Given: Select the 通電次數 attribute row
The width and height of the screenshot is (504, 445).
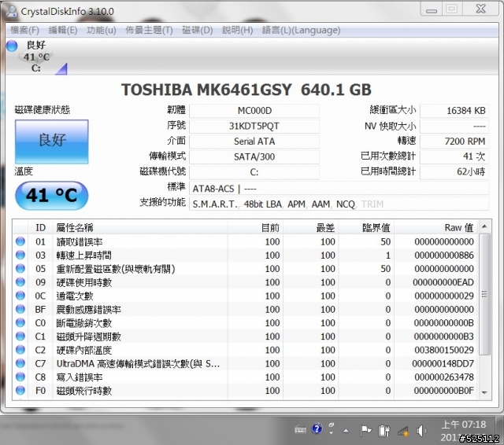Looking at the screenshot, I should click(x=245, y=296).
